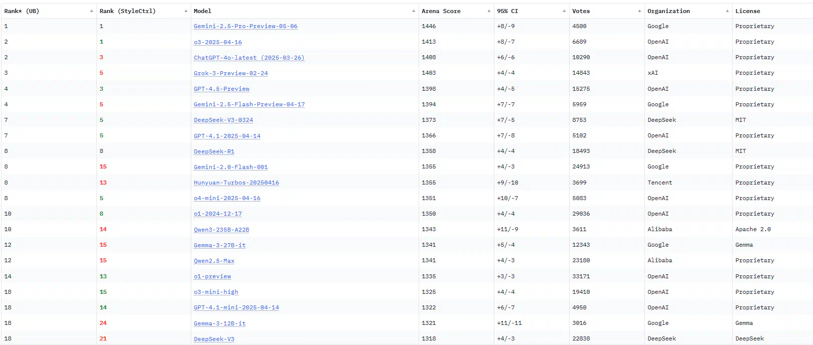Click the DeepSeek license cell in last row

(749, 338)
